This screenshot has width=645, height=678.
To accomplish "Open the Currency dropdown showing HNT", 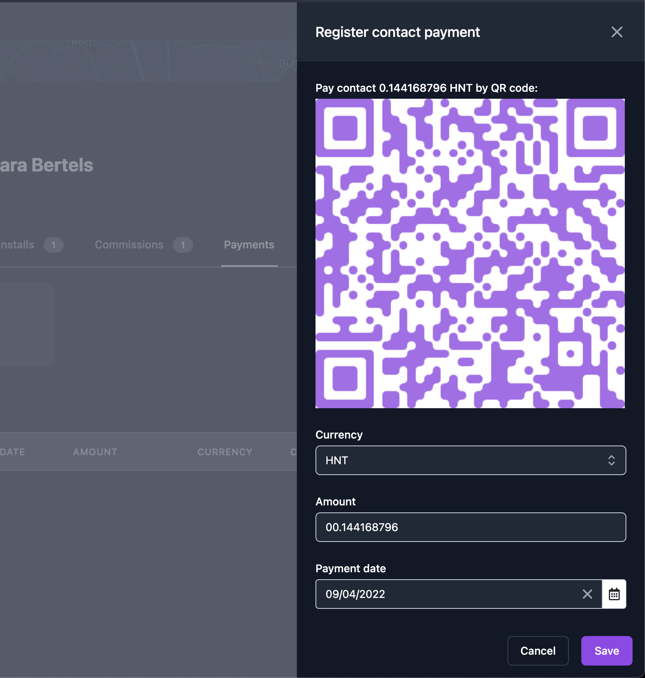I will [471, 460].
